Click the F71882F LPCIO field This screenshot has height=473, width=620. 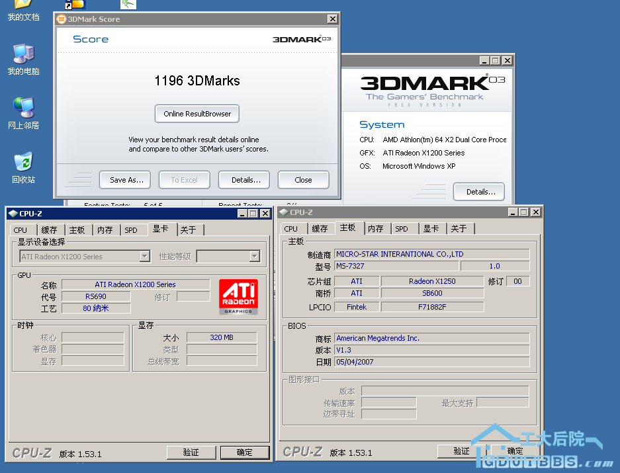(432, 307)
